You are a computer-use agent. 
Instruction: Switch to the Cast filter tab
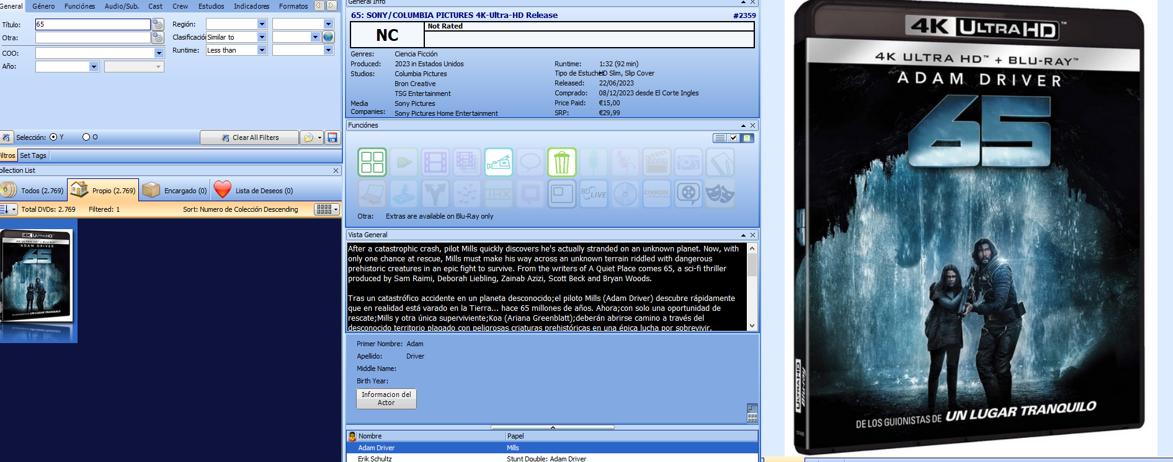155,6
